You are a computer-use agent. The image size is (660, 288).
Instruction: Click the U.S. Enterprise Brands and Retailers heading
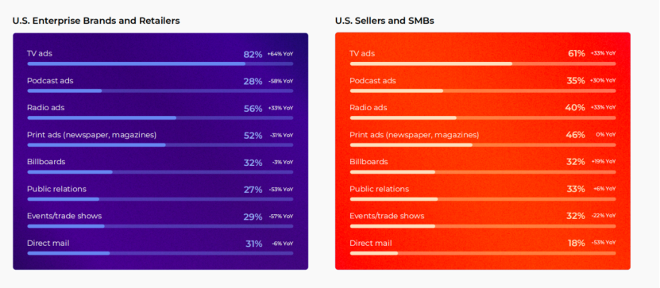[96, 21]
